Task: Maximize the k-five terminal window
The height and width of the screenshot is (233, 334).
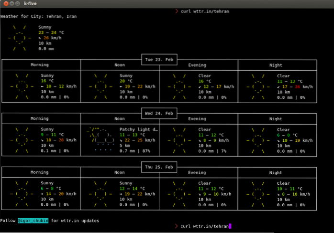Action: pyautogui.click(x=18, y=4)
